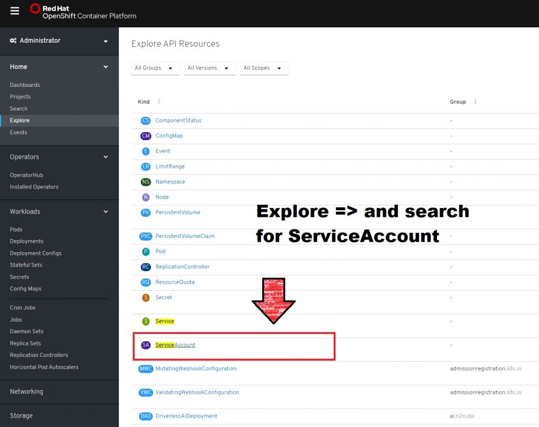Sort the table by Group column

475,102
